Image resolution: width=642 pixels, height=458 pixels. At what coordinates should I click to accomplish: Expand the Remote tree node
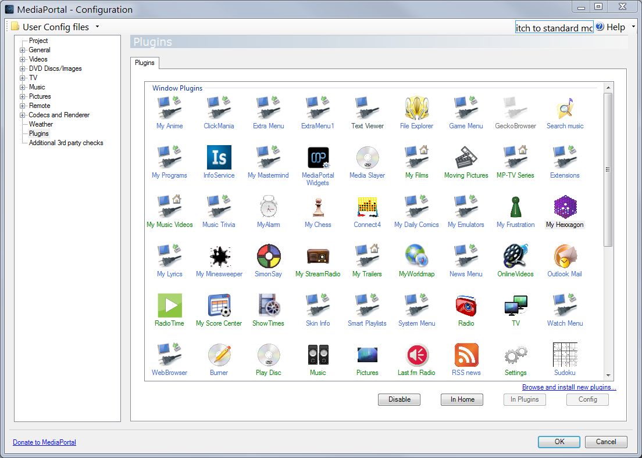point(23,106)
